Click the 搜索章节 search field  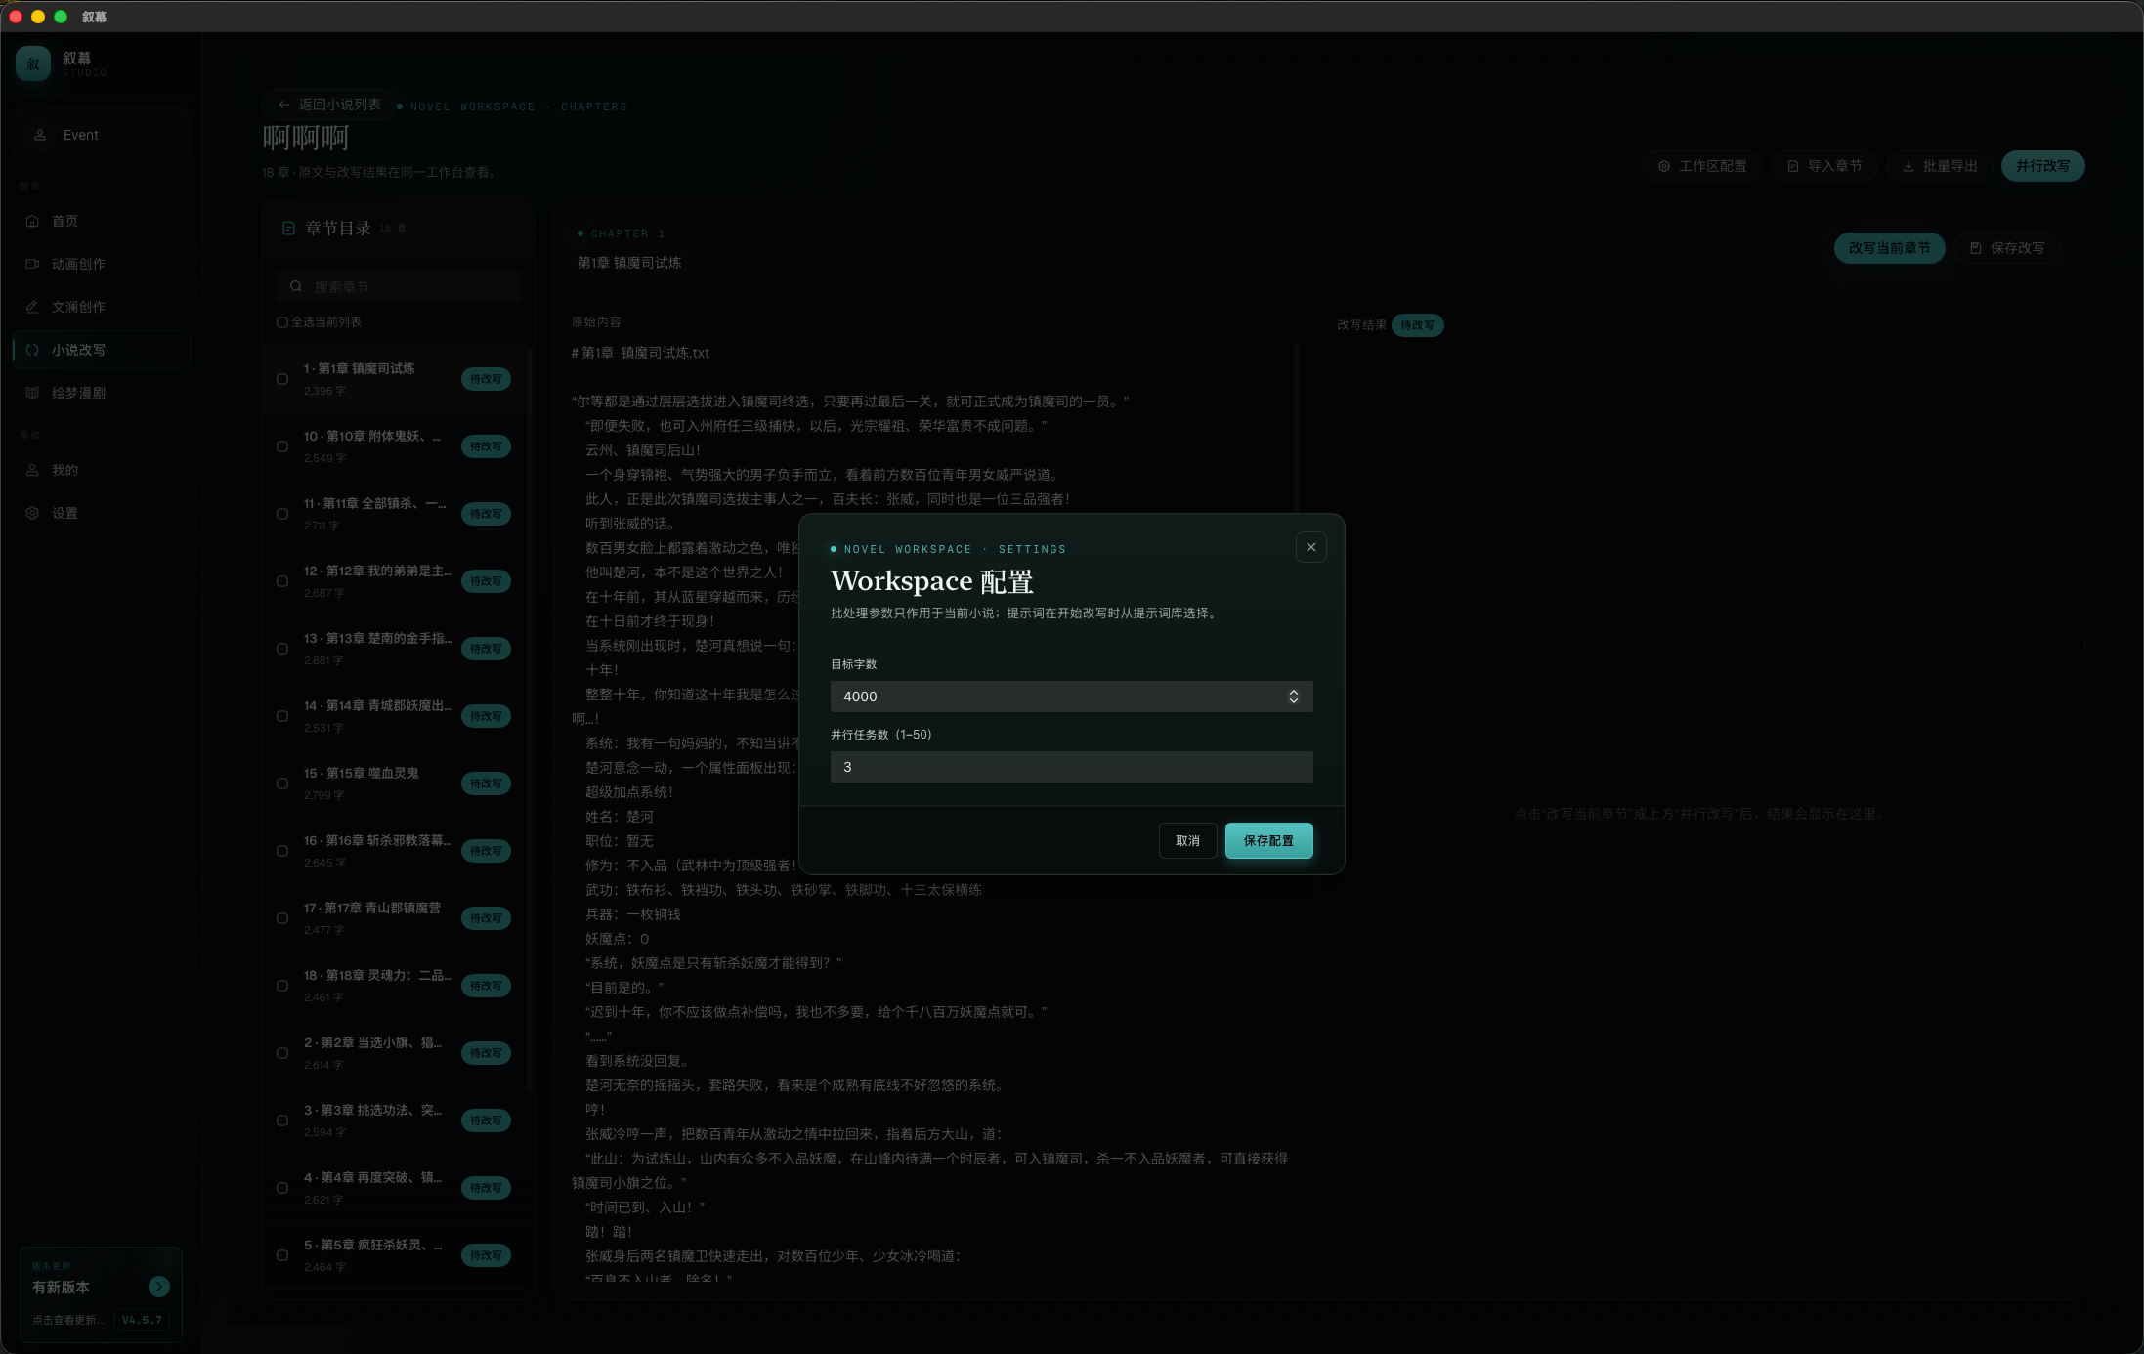click(x=399, y=286)
